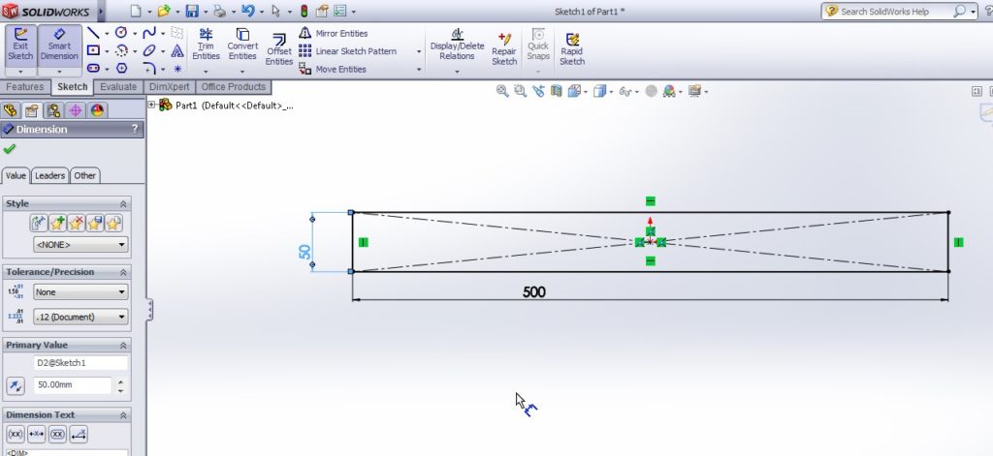993x456 pixels.
Task: Expand the Part1 tree node
Action: (x=152, y=105)
